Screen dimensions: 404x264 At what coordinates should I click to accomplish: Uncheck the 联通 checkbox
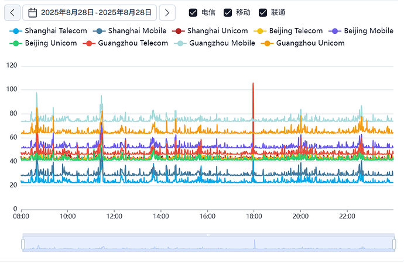263,13
